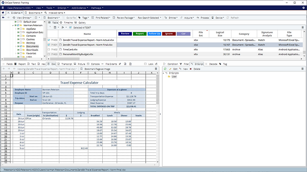Open the EnScript menu in menu bar
307x172 pixels.
coord(63,8)
